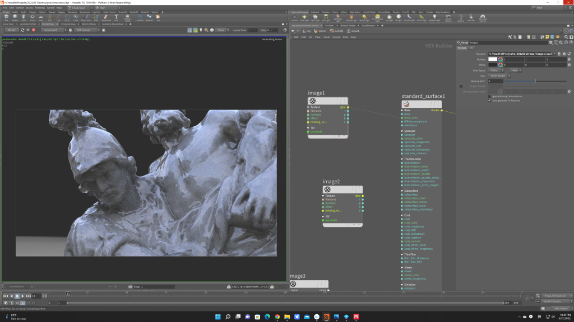Collapse the Specular section on standard_surface1
The image size is (574, 322).
click(403, 131)
